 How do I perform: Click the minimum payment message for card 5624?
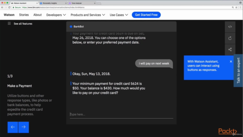point(109,88)
